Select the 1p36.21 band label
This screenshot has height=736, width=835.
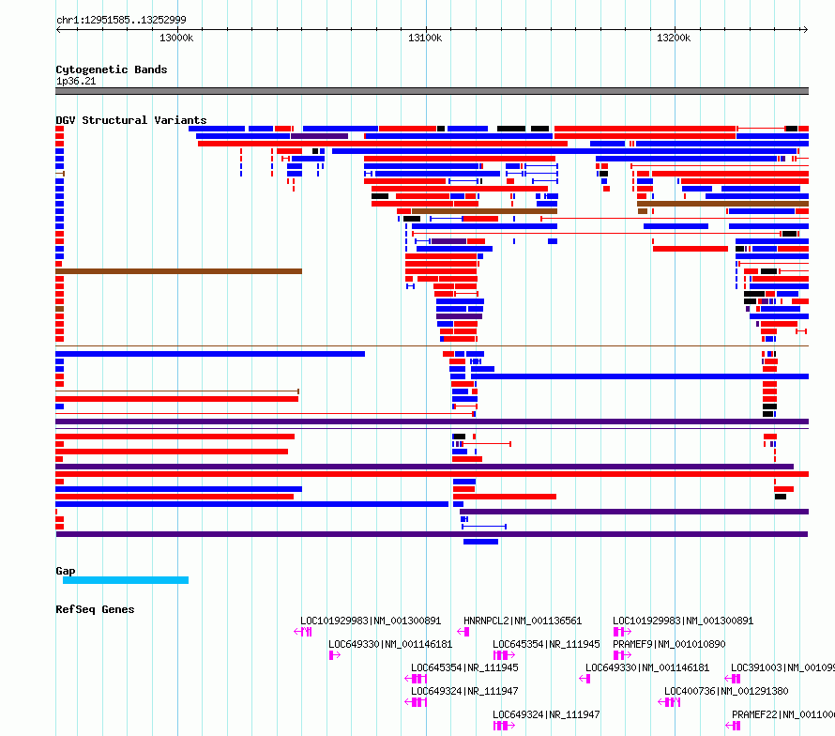(x=76, y=81)
